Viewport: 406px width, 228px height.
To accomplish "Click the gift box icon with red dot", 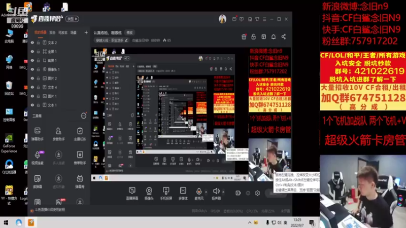I will (x=244, y=36).
